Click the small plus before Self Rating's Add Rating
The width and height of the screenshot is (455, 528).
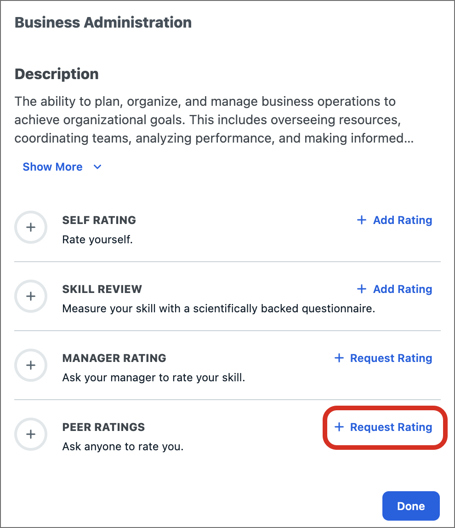362,220
